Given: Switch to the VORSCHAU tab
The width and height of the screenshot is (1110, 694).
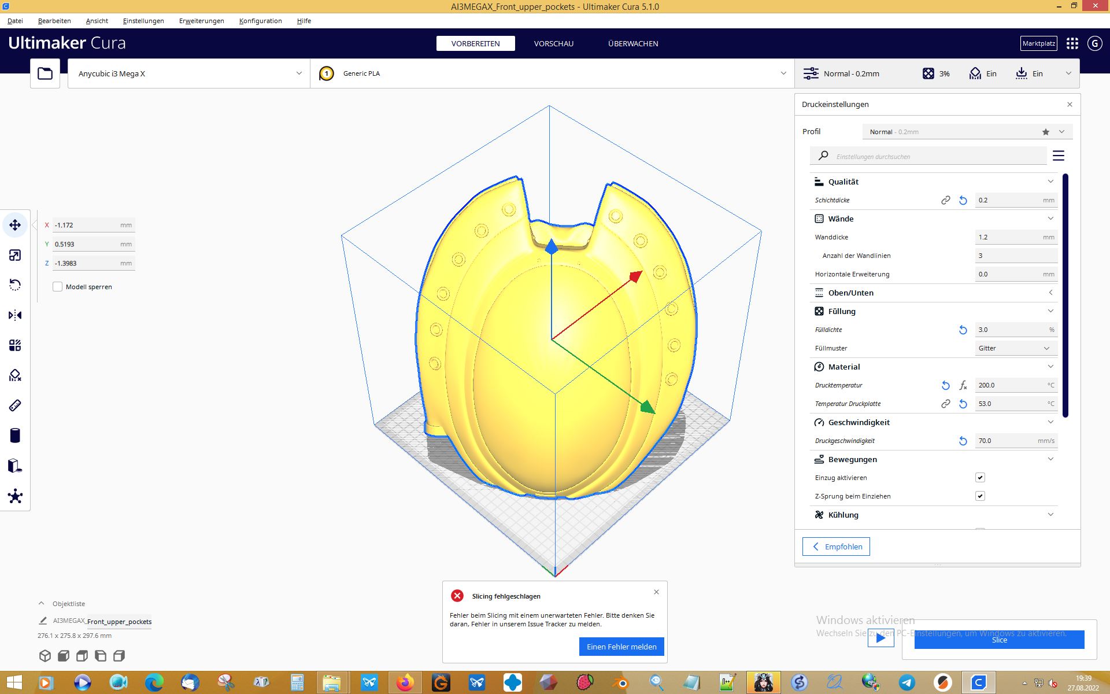Looking at the screenshot, I should [x=553, y=43].
